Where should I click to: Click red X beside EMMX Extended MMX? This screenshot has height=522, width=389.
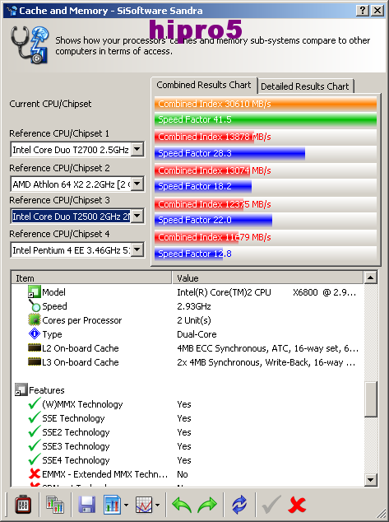(x=35, y=473)
